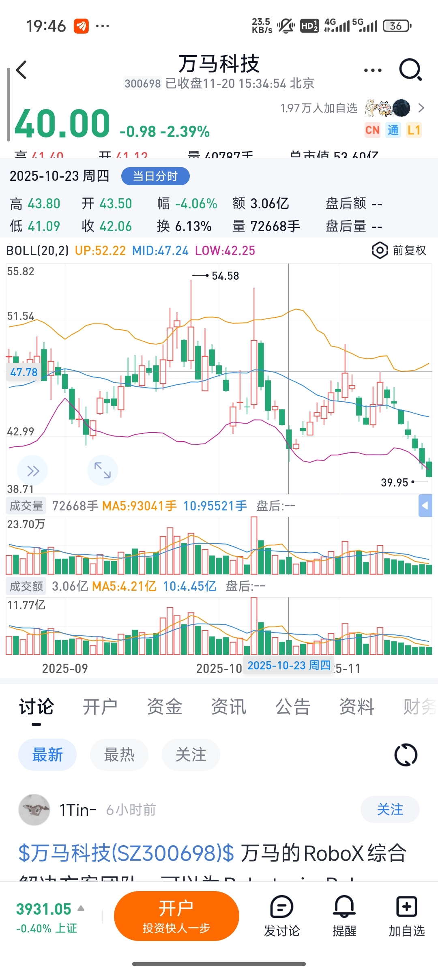
Task: Tap the 54.58 high price label
Action: 225,276
